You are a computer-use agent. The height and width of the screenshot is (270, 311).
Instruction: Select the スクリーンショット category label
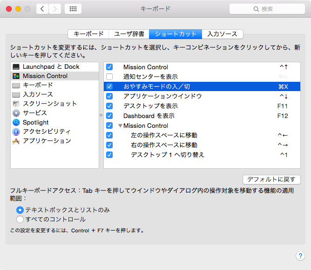point(50,104)
